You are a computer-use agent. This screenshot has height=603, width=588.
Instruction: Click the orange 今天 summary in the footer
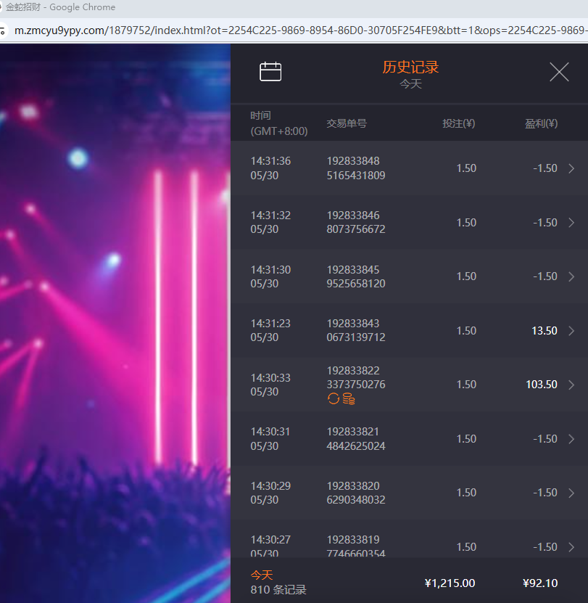(262, 575)
